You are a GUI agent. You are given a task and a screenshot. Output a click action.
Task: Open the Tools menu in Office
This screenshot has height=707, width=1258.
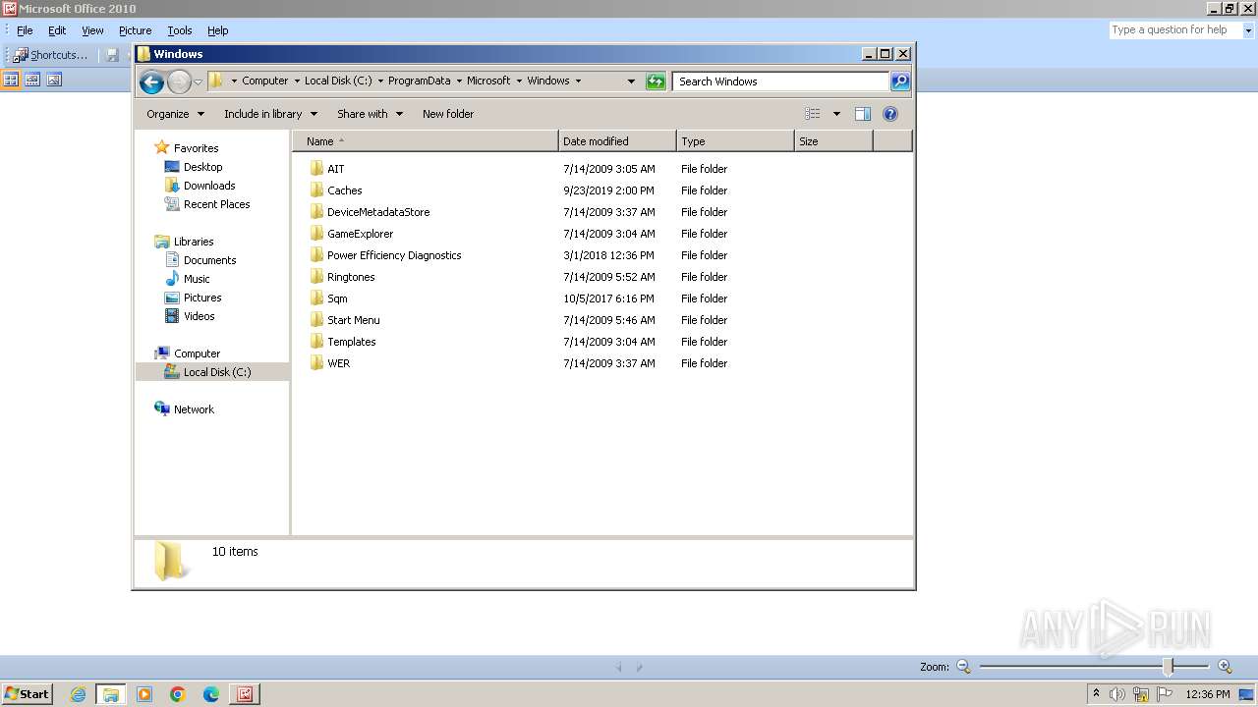point(180,30)
